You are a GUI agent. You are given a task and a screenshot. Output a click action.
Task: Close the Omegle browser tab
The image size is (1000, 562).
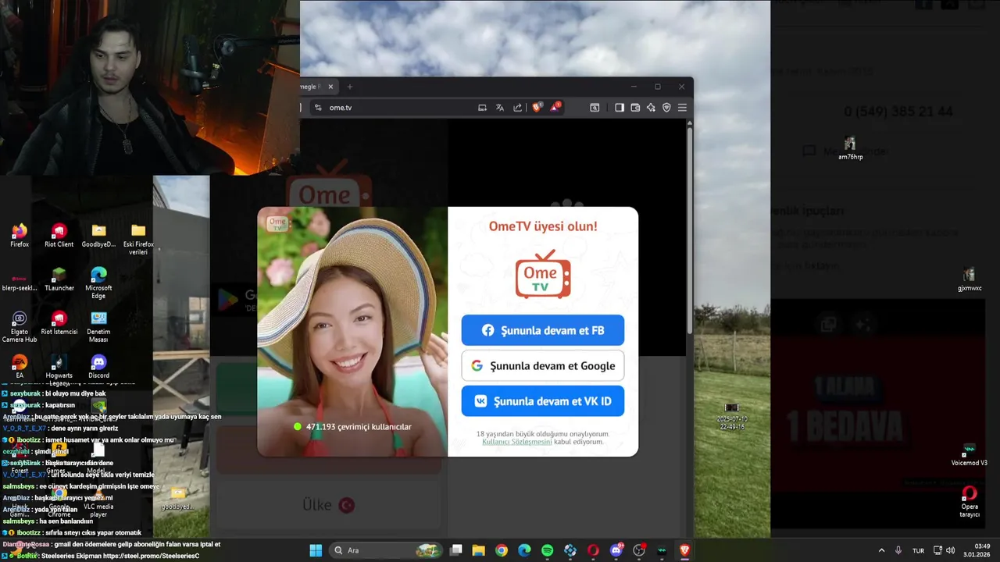[x=330, y=87]
